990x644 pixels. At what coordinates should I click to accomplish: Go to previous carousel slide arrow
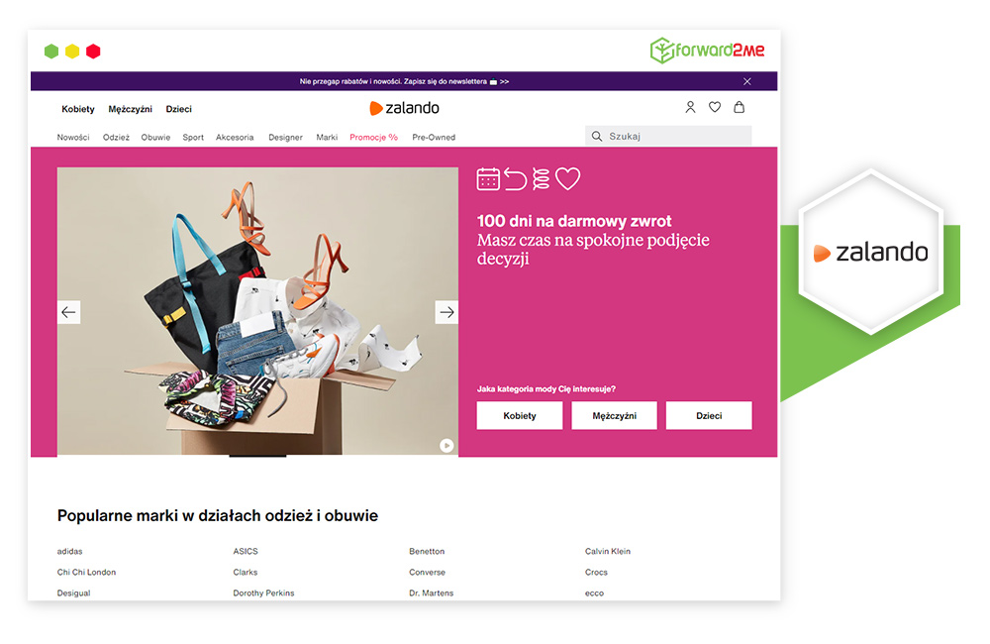pos(69,312)
